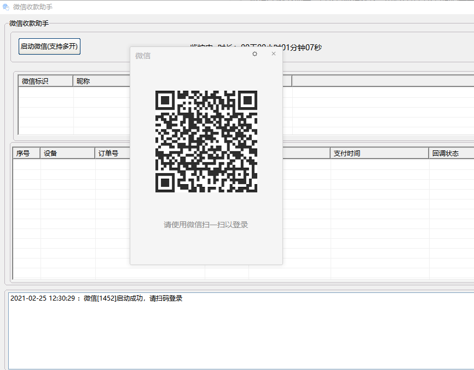The width and height of the screenshot is (474, 370).
Task: Select the 昵称 column header
Action: [102, 81]
